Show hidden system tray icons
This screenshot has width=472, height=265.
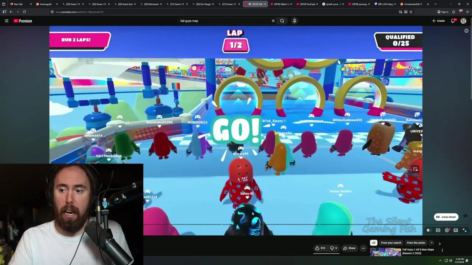coord(440,261)
